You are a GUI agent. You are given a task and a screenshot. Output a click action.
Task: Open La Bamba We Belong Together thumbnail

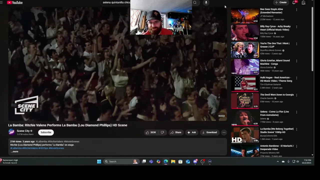click(245, 135)
